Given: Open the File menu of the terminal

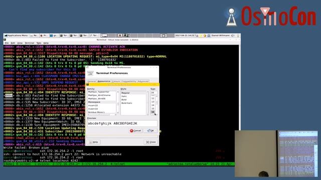Looking at the screenshot, I should pyautogui.click(x=7, y=43).
